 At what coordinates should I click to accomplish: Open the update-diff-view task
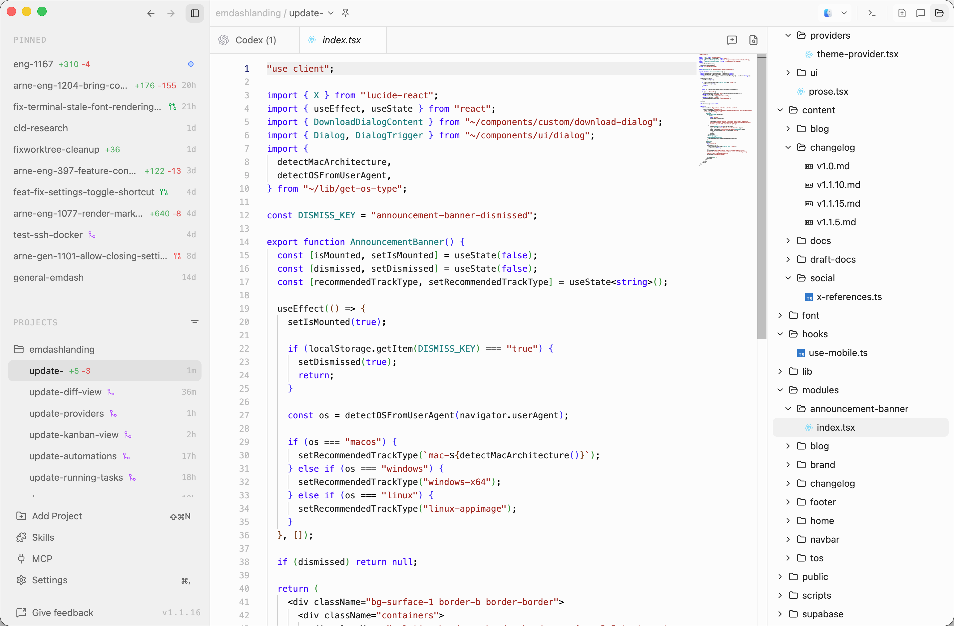[x=105, y=392]
